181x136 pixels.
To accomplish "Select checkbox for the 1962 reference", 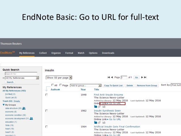I will (47, 111).
